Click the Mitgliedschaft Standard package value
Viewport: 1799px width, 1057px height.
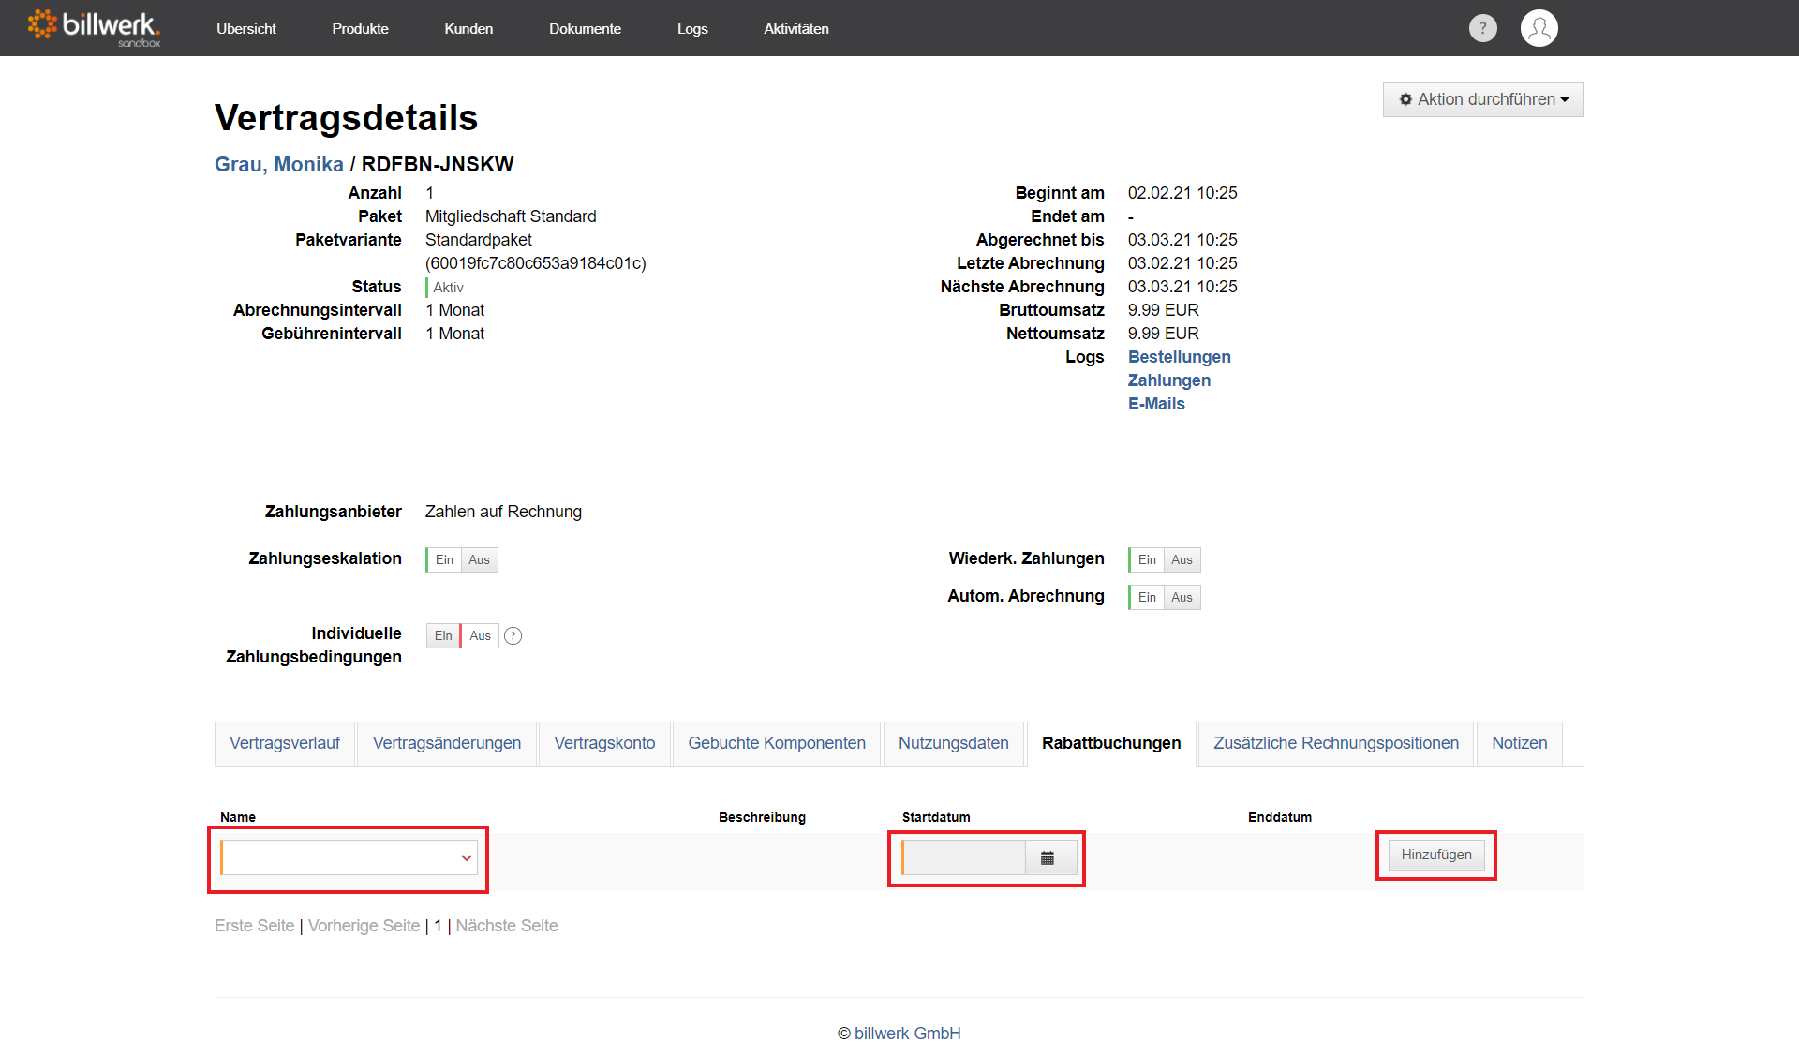click(511, 216)
